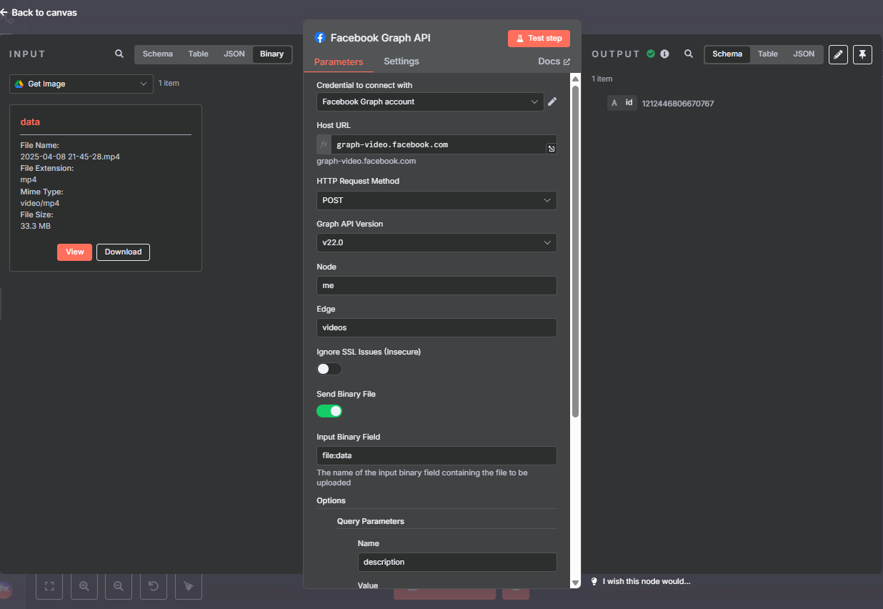
Task: Go back to canvas
Action: 39,13
